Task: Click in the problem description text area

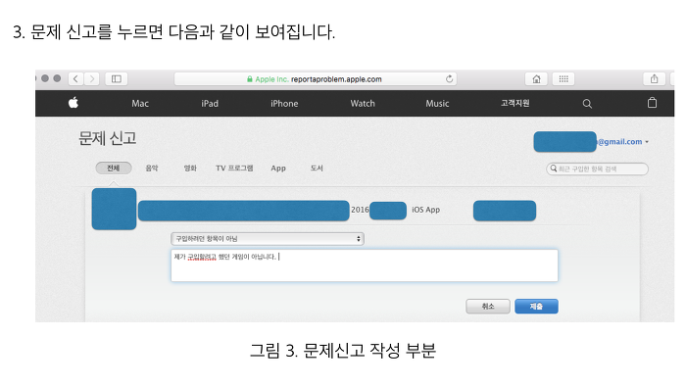Action: (x=365, y=265)
